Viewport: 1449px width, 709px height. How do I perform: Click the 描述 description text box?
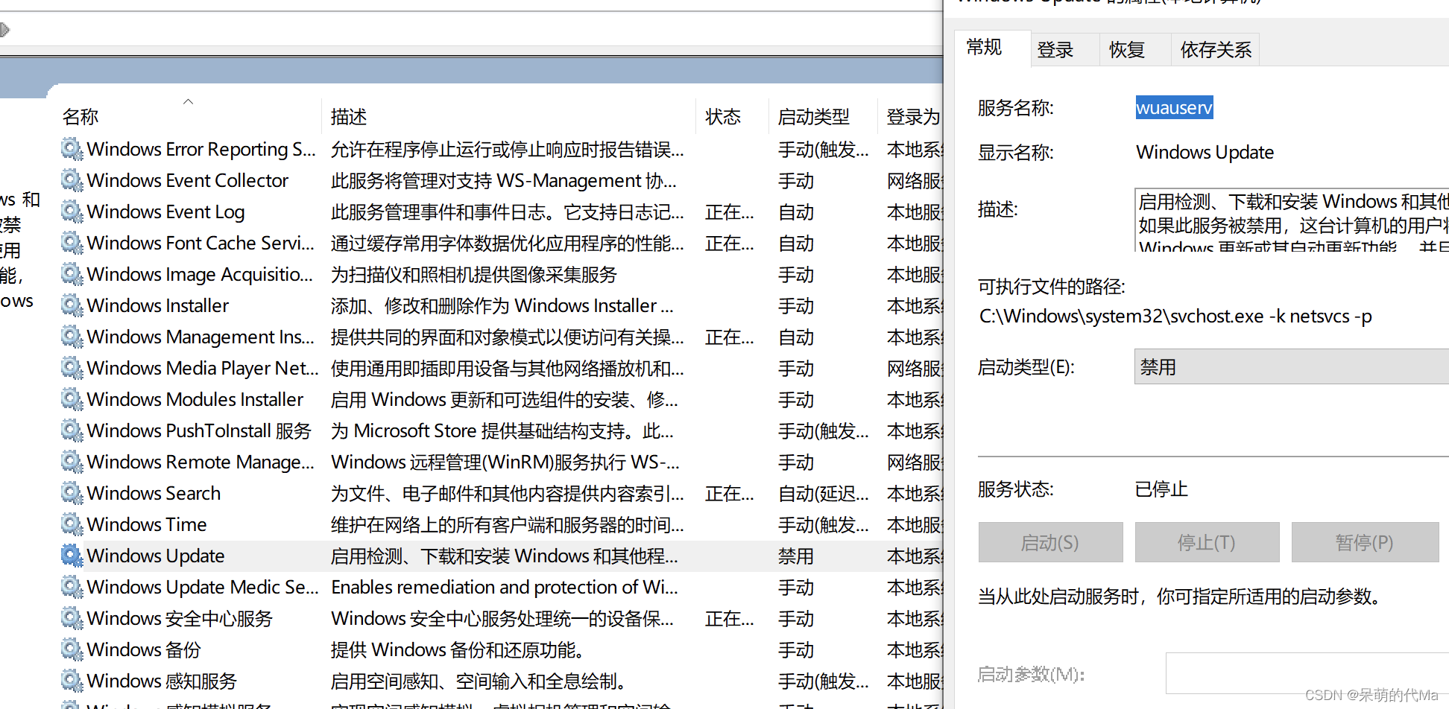point(1292,220)
